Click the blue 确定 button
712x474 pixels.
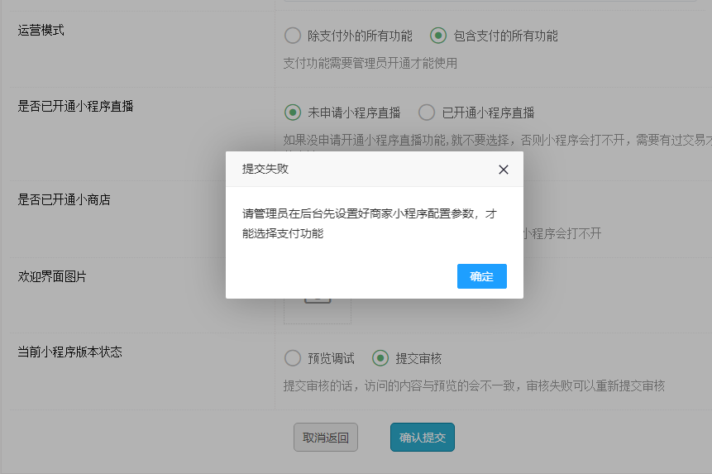point(481,276)
